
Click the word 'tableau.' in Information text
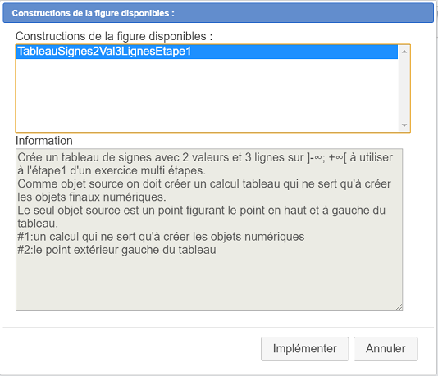38,224
